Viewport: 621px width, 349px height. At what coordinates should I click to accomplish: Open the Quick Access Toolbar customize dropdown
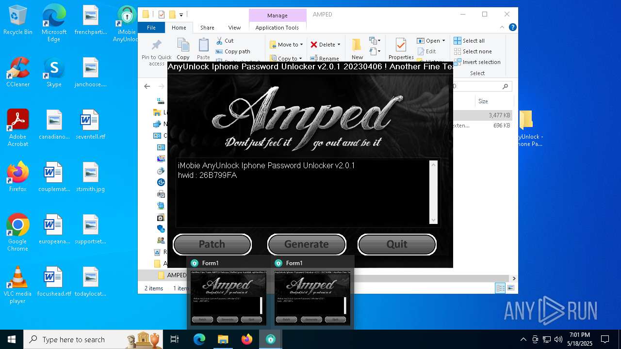point(181,15)
